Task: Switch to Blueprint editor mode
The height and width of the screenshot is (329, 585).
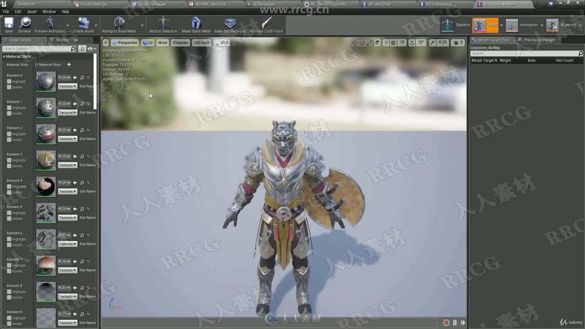Action: click(562, 25)
